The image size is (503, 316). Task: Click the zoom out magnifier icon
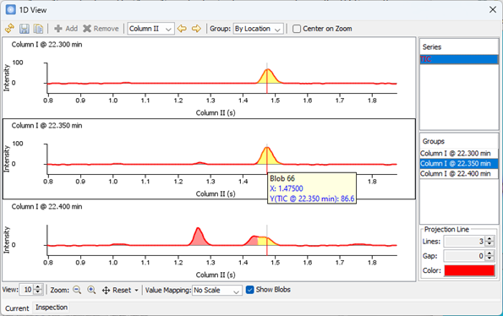pyautogui.click(x=77, y=290)
